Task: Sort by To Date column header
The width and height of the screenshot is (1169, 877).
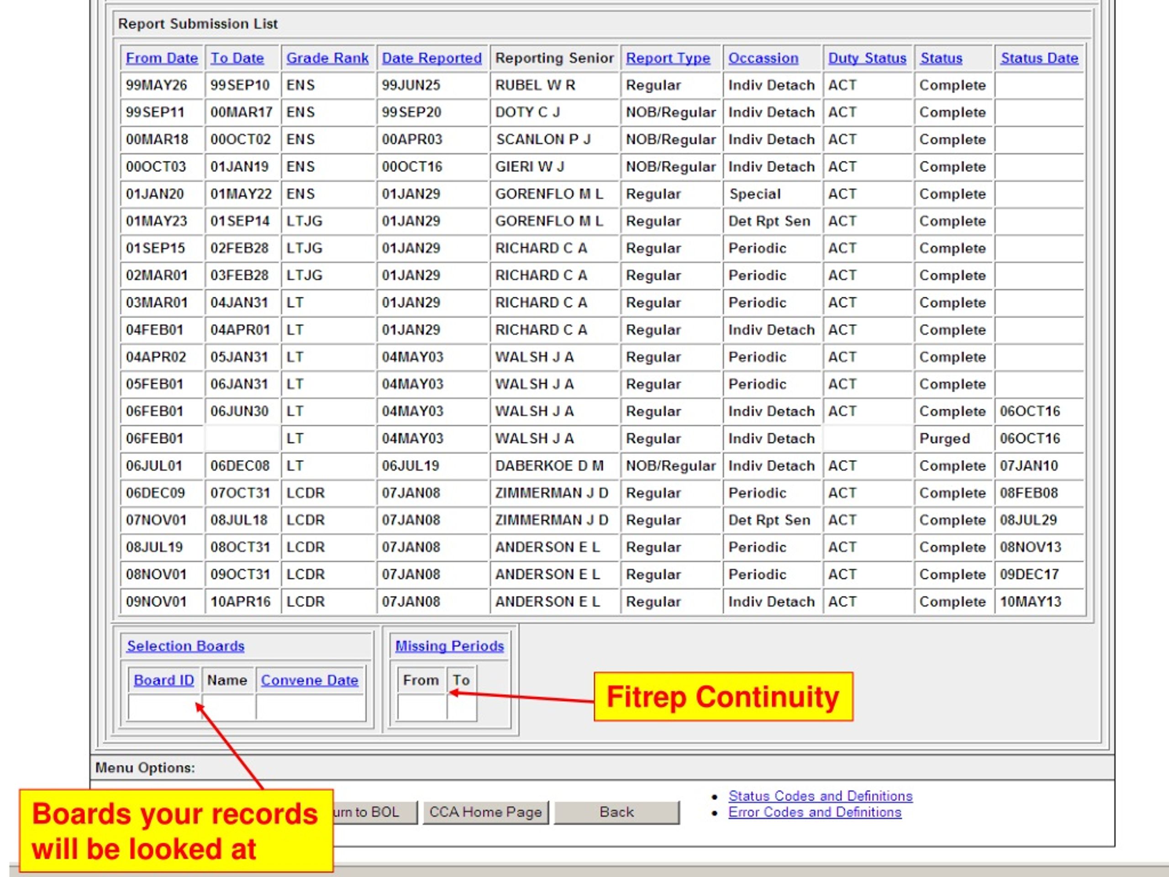Action: [237, 58]
